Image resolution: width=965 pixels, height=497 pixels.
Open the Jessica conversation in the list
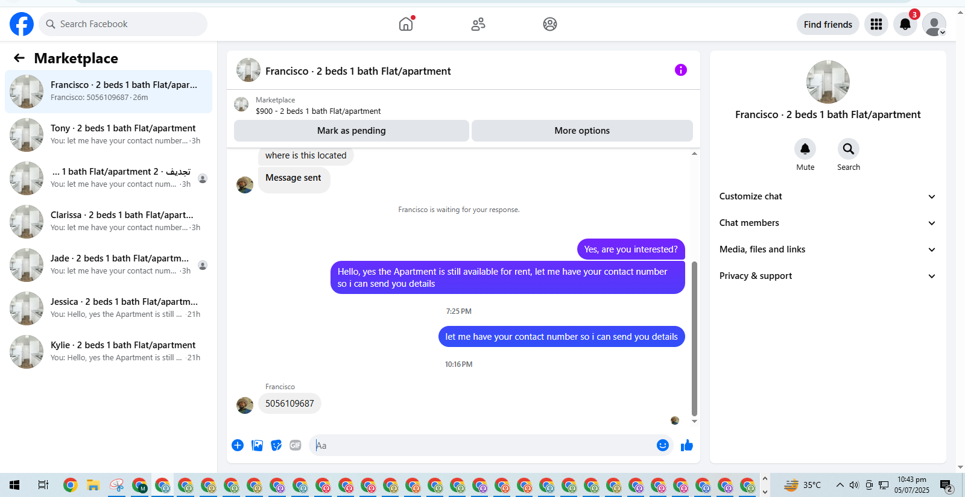[109, 308]
